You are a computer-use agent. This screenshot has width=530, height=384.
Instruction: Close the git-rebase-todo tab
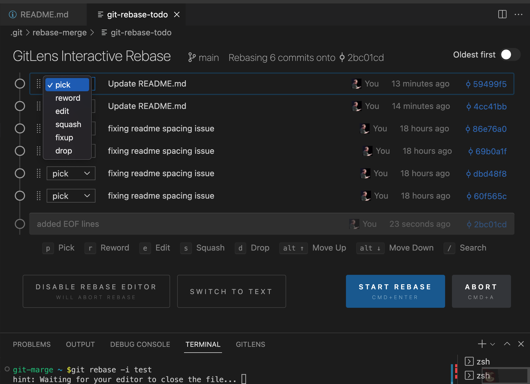pos(177,15)
